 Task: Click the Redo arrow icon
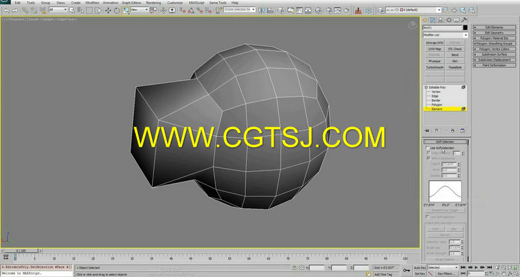pos(14,10)
